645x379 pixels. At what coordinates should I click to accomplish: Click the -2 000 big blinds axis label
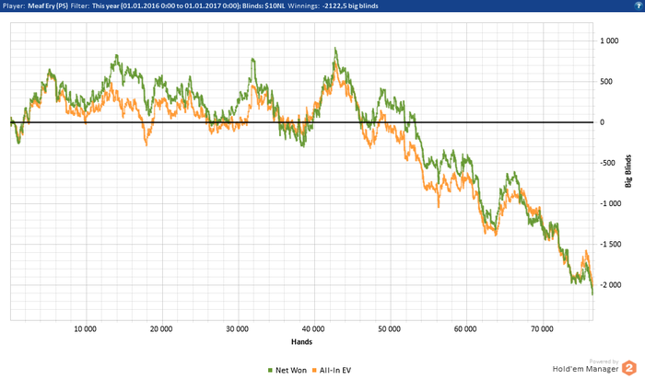[x=610, y=284]
